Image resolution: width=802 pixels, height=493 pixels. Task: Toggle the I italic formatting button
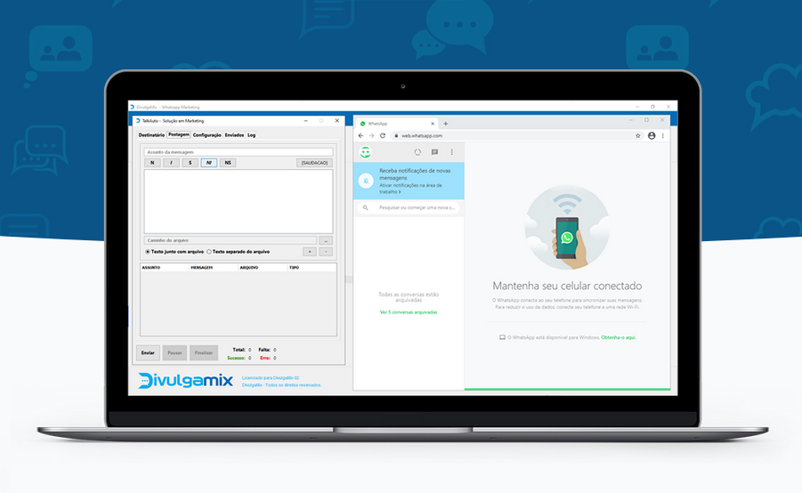click(171, 163)
